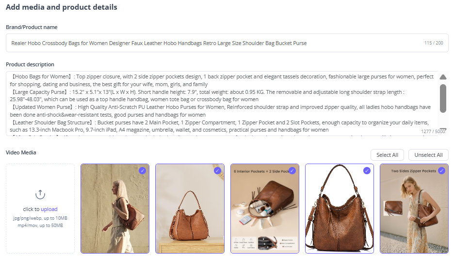This screenshot has height=257, width=454.
Task: Select the Two Sides Zipper Pockets thumbnail
Action: [414, 209]
